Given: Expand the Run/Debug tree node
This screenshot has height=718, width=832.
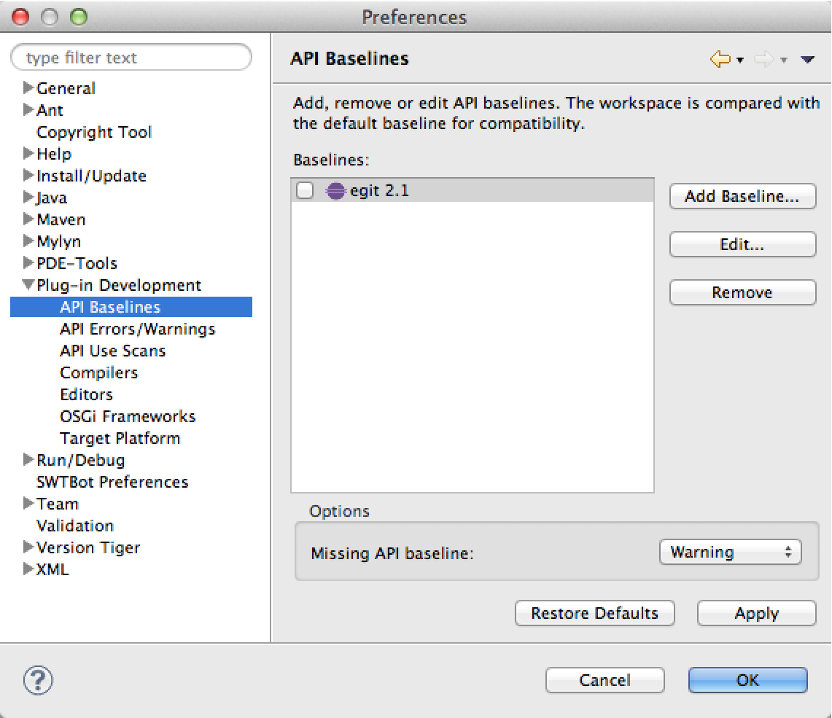Looking at the screenshot, I should [28, 460].
